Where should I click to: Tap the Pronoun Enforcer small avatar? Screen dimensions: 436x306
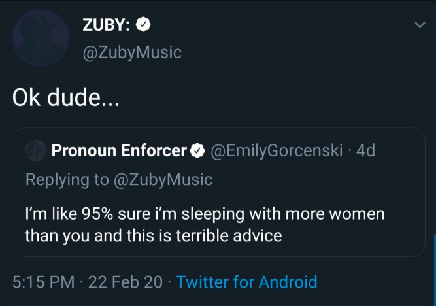coord(34,151)
